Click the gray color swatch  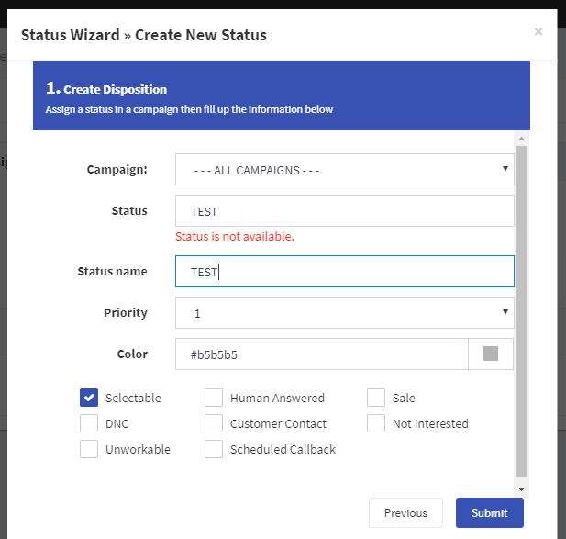491,354
